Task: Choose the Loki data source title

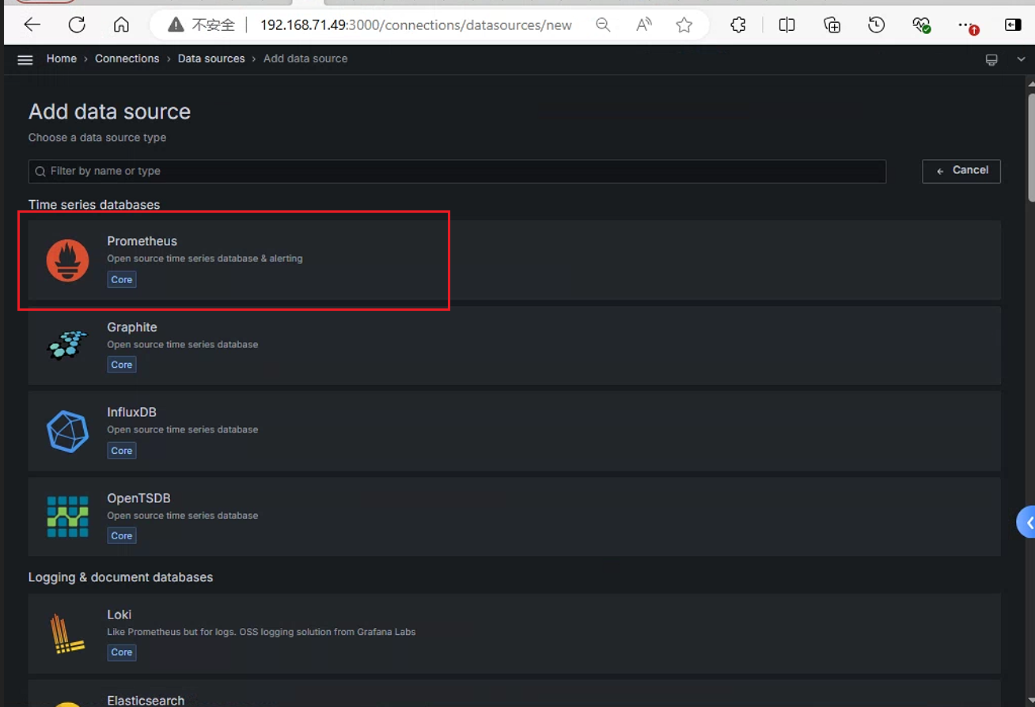Action: 119,614
